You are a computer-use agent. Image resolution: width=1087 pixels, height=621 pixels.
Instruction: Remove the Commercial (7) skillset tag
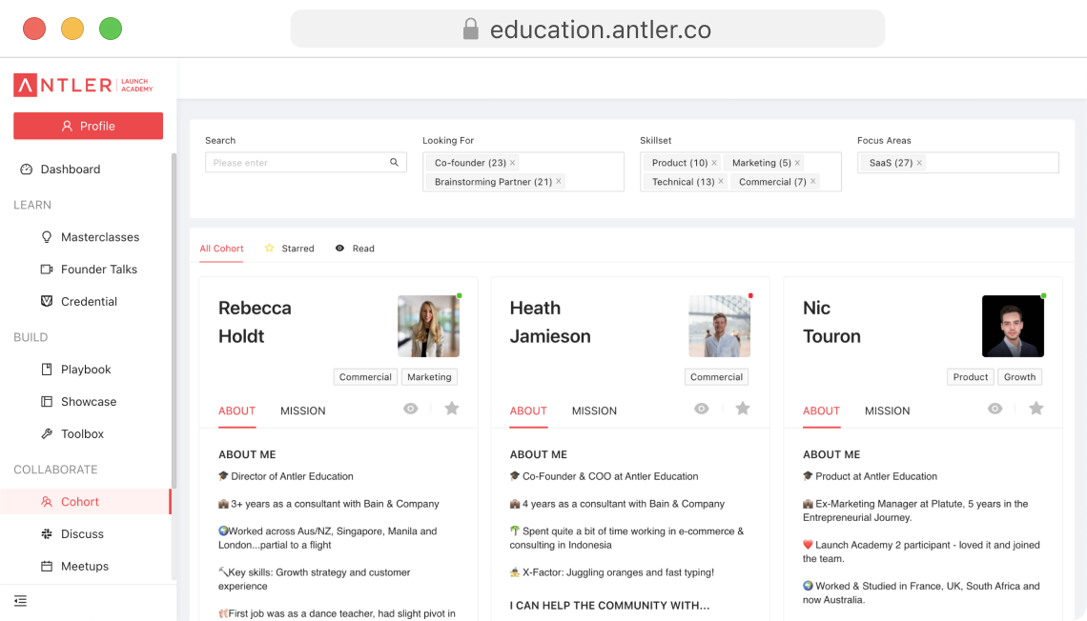pos(813,181)
